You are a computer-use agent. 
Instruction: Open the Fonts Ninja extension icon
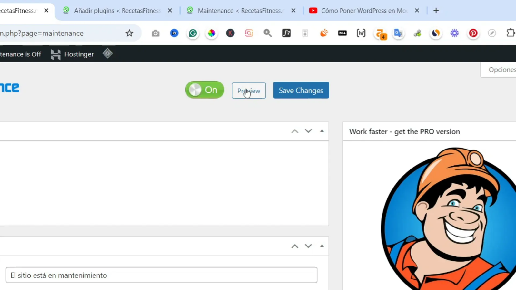(x=286, y=33)
